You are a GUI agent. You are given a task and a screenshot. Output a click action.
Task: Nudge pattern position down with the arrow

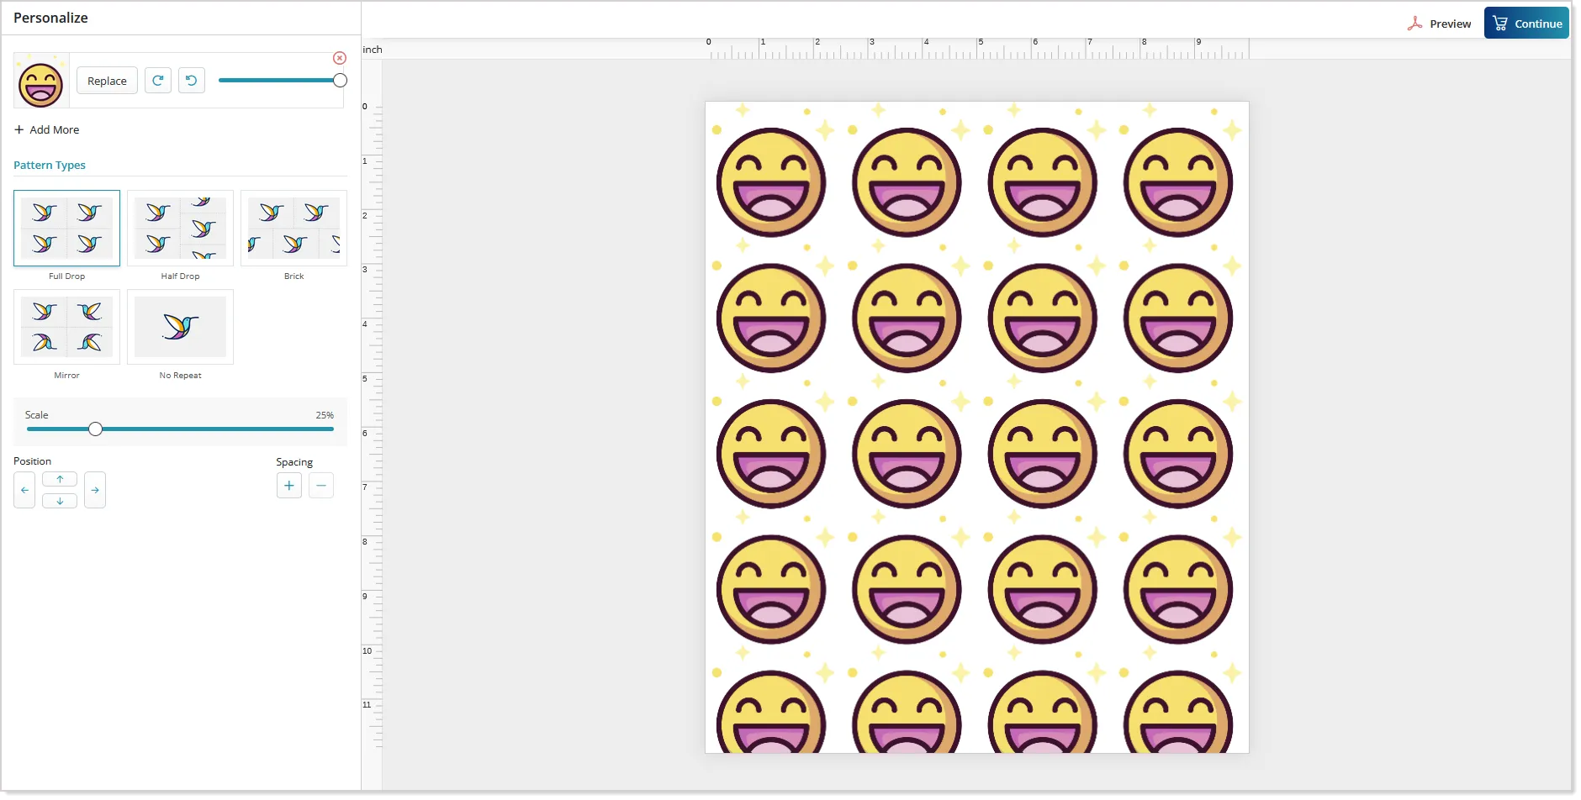[x=60, y=501]
